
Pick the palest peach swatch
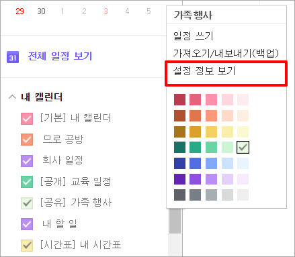point(243,115)
